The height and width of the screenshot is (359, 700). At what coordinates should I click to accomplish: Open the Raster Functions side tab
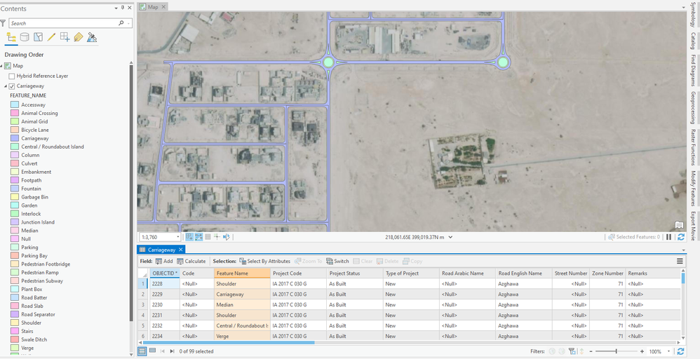click(x=693, y=147)
